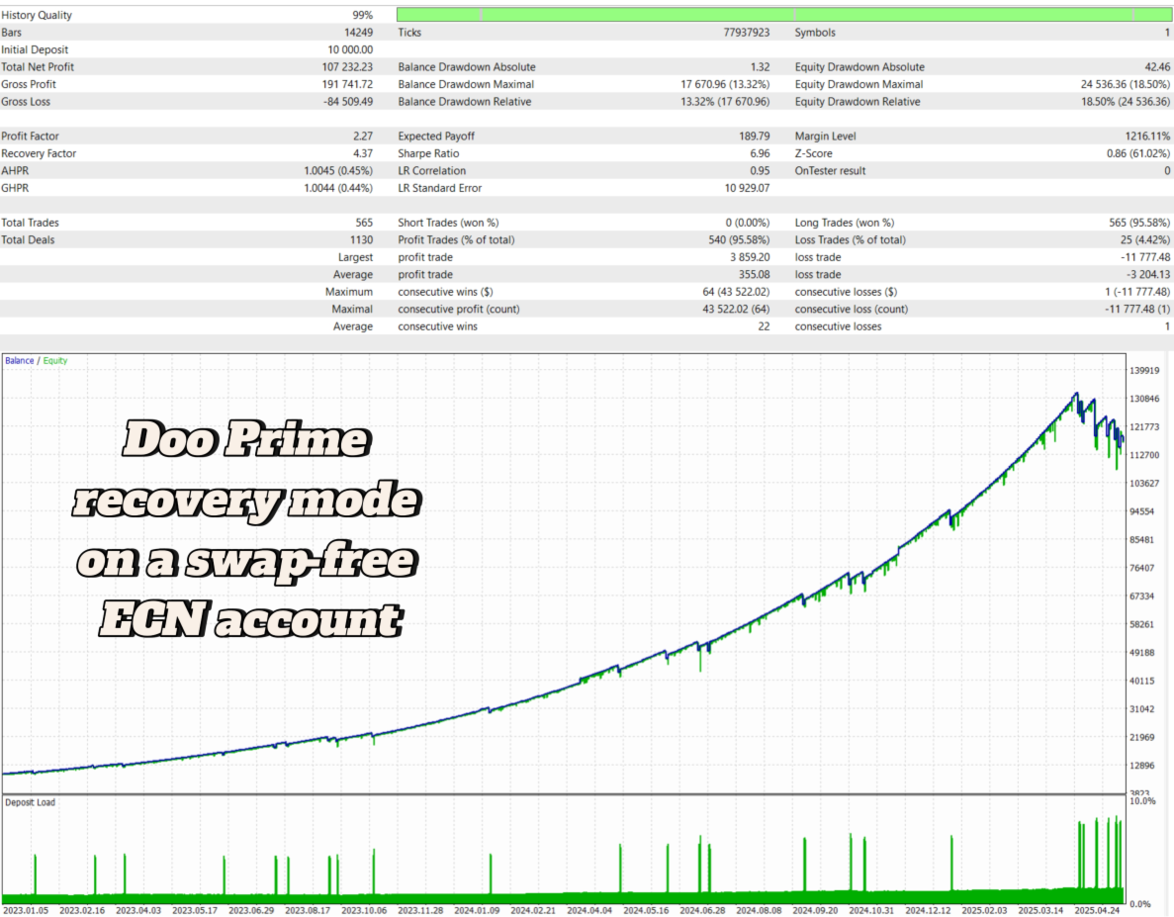Click the LR Correlation value 0.95

pyautogui.click(x=760, y=170)
